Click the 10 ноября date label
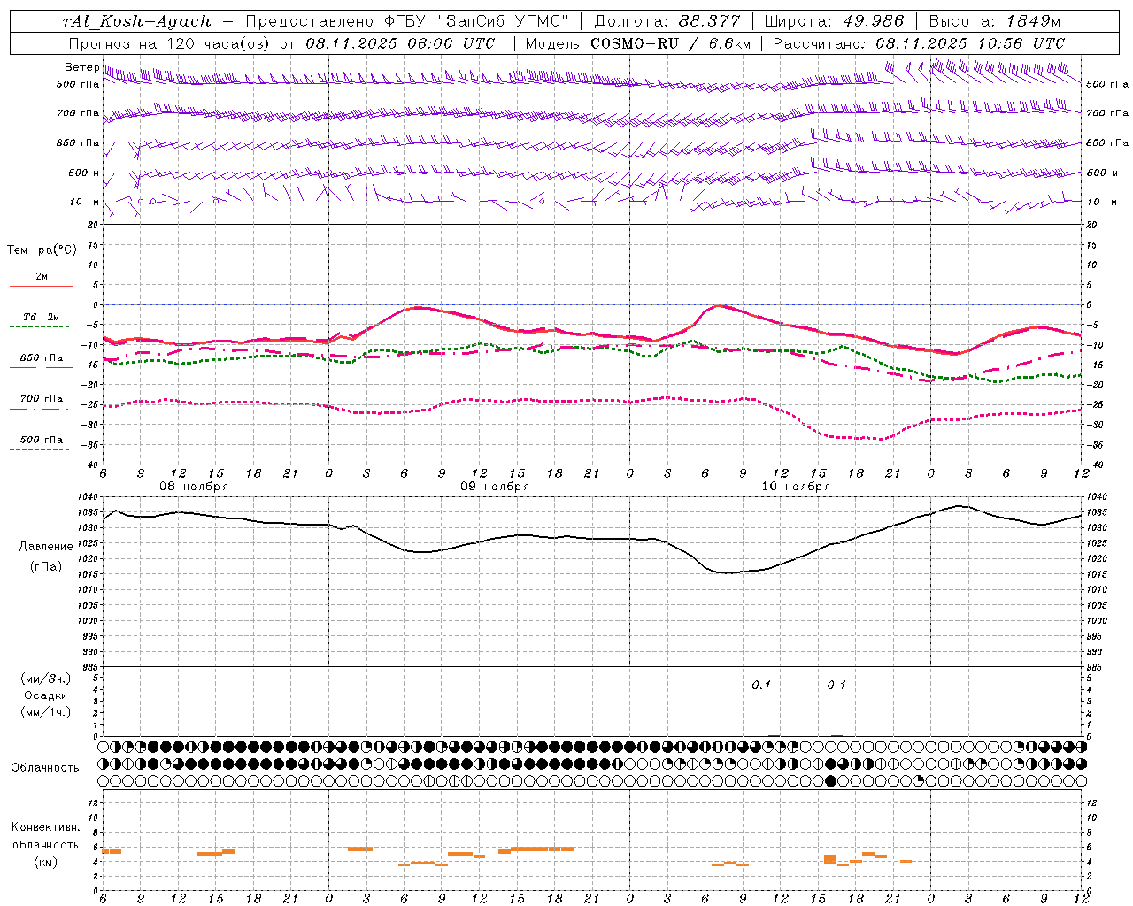Viewport: 1133px width, 906px height. click(x=796, y=487)
